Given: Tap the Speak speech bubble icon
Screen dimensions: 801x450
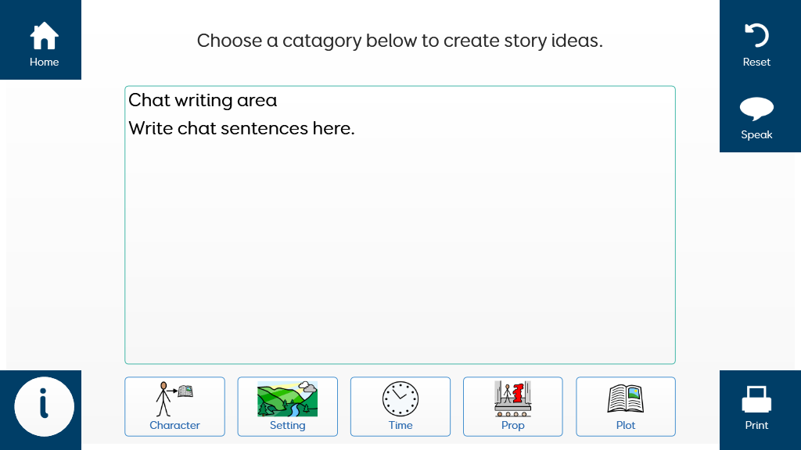Looking at the screenshot, I should click(756, 109).
